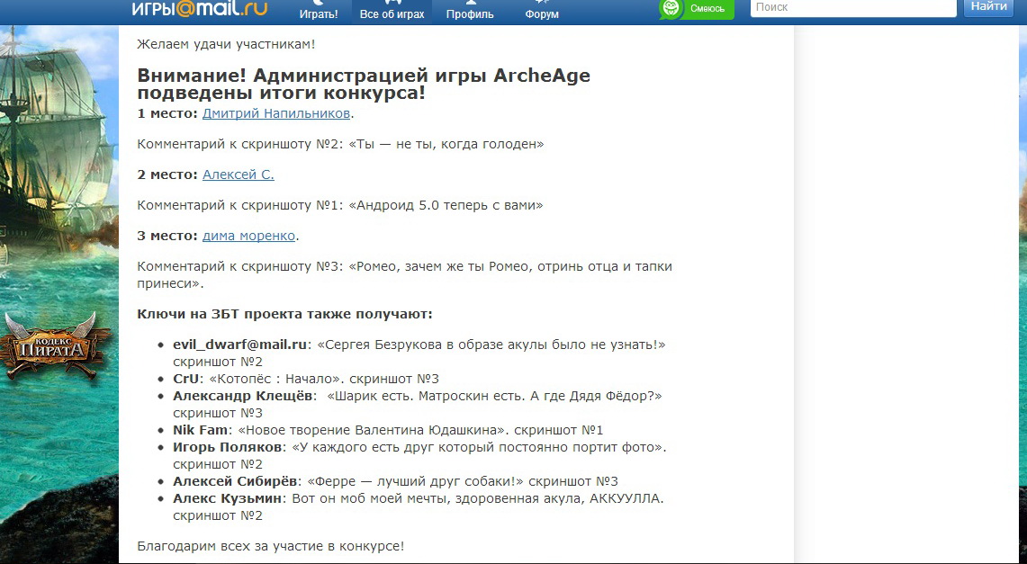Viewport: 1027px width, 564px height.
Task: Focus the Поиск search field
Action: point(852,7)
